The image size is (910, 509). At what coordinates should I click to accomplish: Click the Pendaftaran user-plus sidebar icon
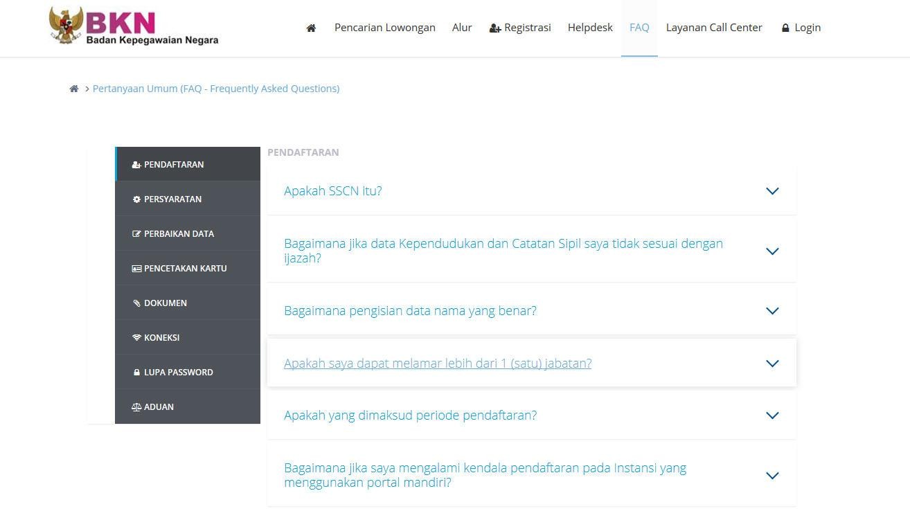pyautogui.click(x=136, y=165)
